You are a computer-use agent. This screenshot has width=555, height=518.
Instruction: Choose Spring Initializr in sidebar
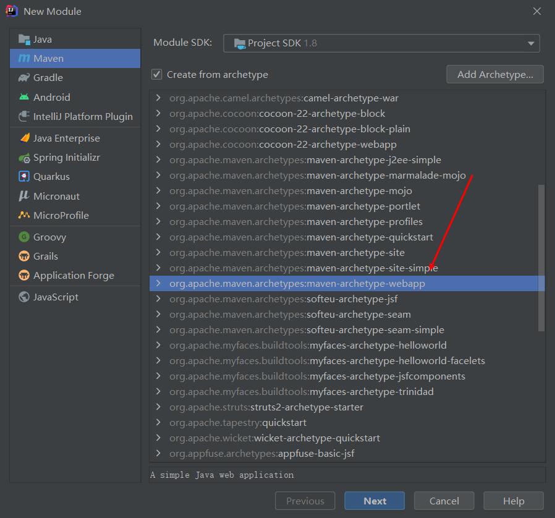(x=75, y=158)
